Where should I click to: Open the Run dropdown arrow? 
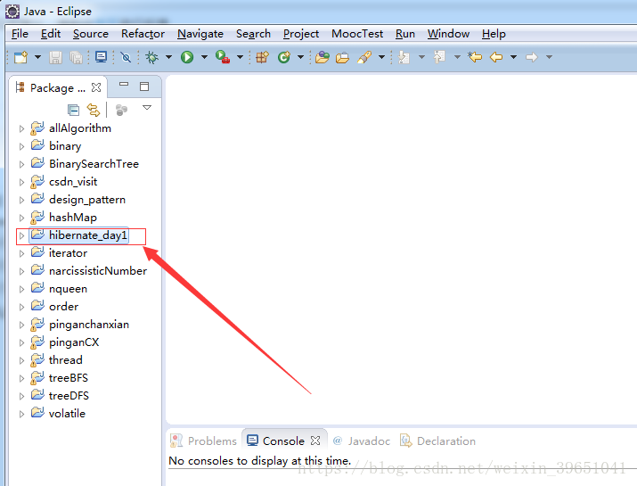click(x=204, y=57)
